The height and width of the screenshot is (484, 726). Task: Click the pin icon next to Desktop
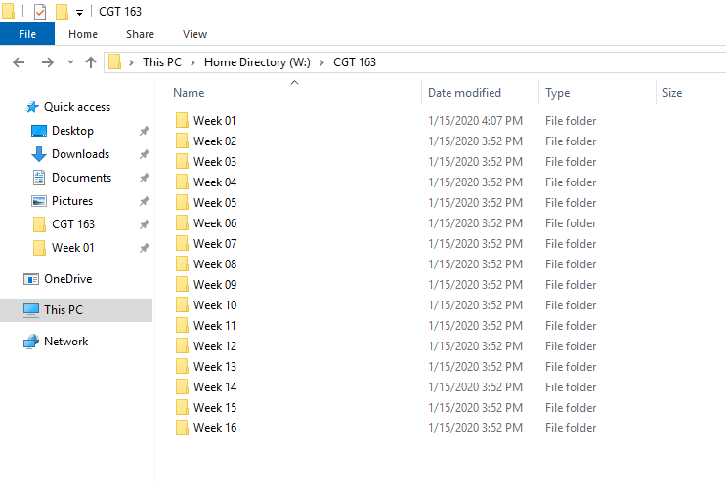click(144, 131)
